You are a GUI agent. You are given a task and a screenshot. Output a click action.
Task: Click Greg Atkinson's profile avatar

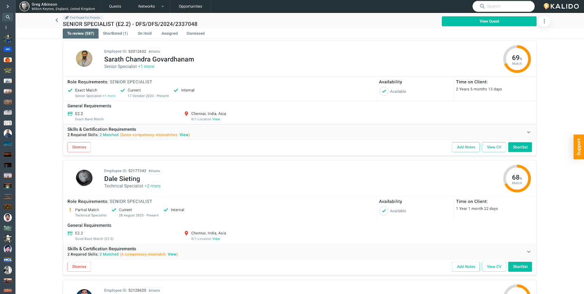(24, 6)
